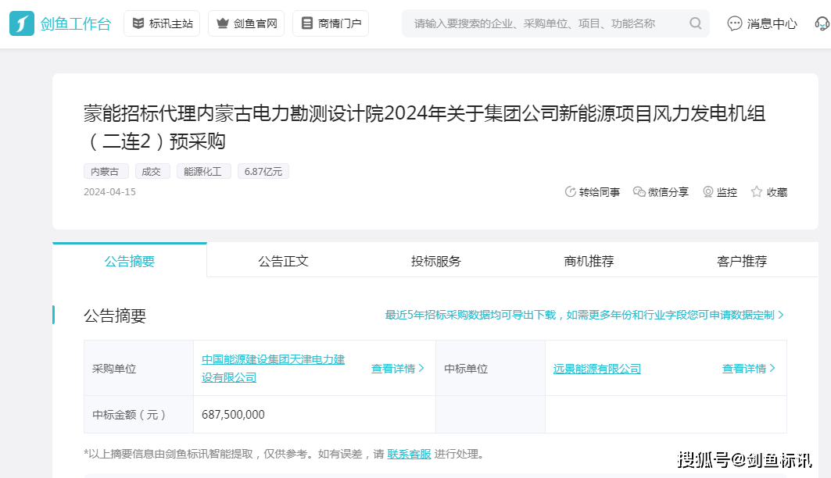Click the 收藏 star icon
This screenshot has width=831, height=478.
pyautogui.click(x=756, y=192)
